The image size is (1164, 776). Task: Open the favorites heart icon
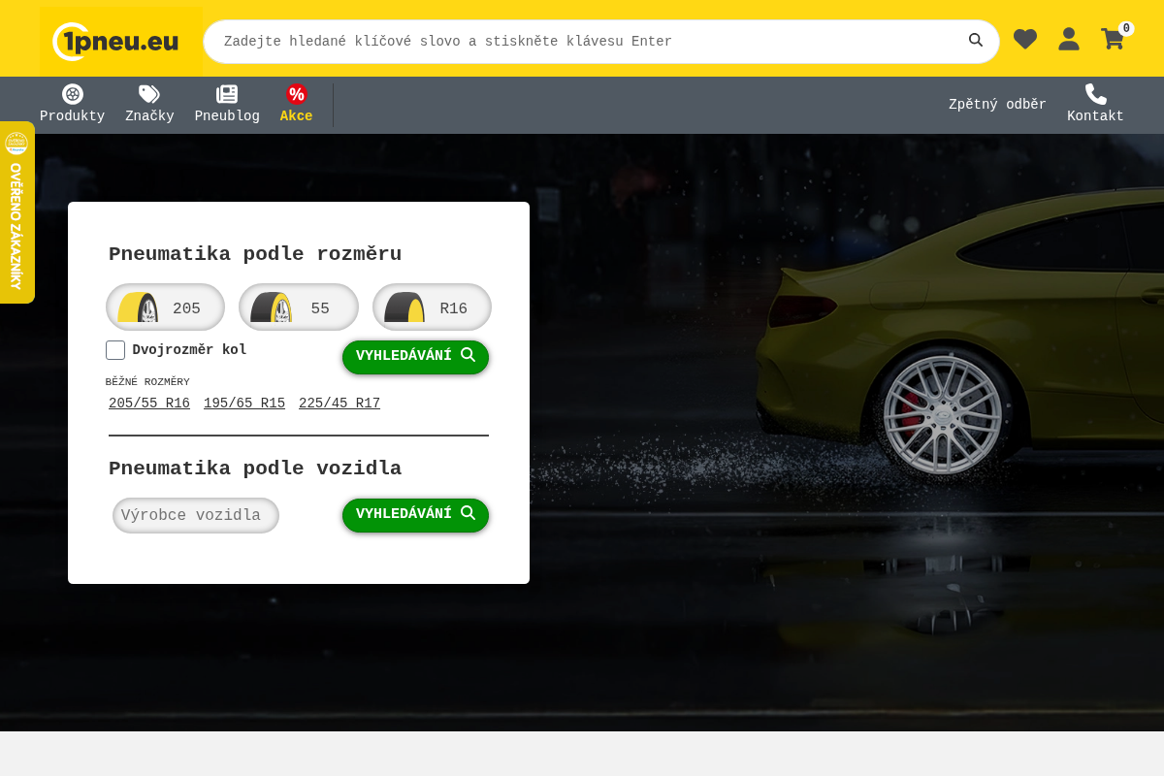point(1025,40)
